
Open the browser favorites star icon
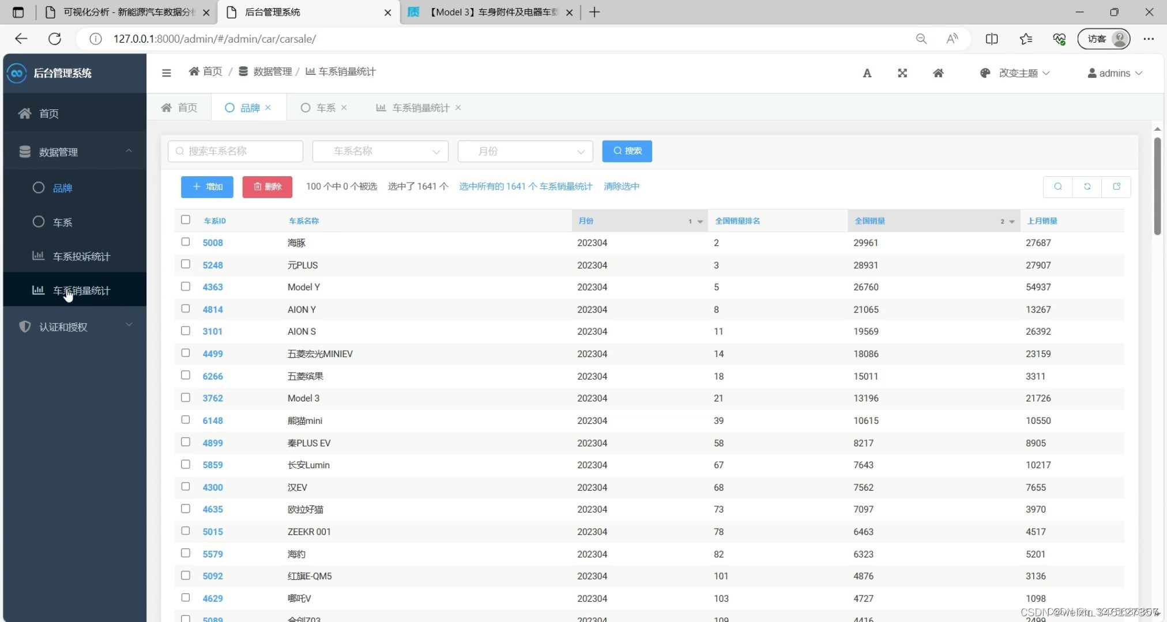tap(1026, 39)
